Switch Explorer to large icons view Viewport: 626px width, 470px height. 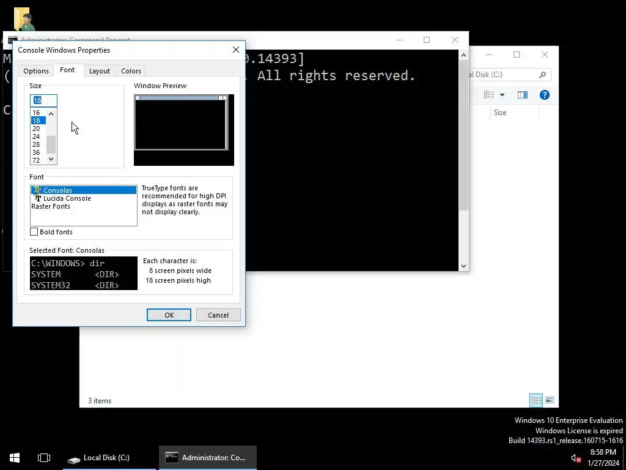tap(550, 400)
